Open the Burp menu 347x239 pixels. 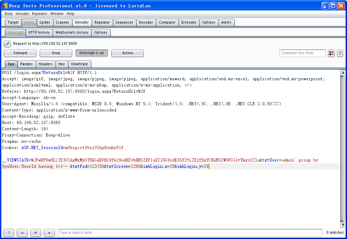tap(9, 14)
